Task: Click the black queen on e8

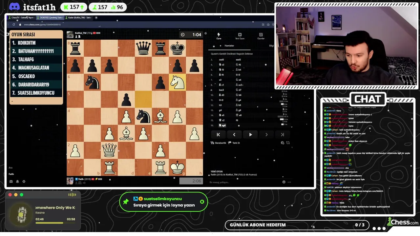Action: pyautogui.click(x=143, y=48)
